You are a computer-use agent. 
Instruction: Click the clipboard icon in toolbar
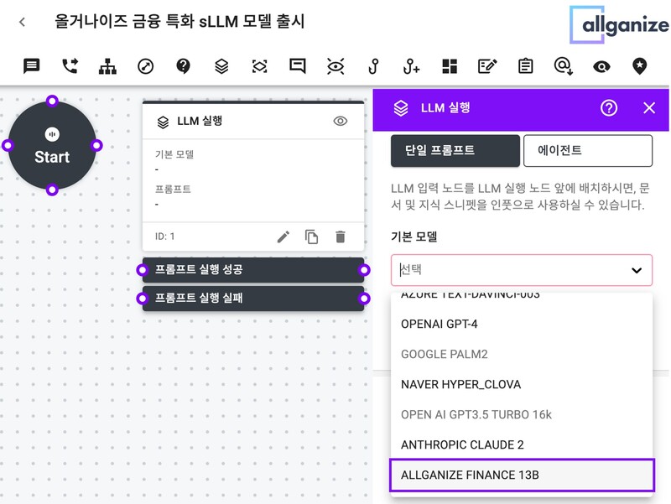pyautogui.click(x=526, y=66)
